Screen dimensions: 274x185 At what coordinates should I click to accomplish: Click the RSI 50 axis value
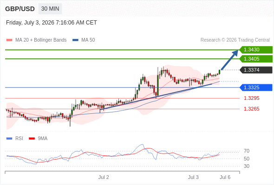click(x=247, y=159)
